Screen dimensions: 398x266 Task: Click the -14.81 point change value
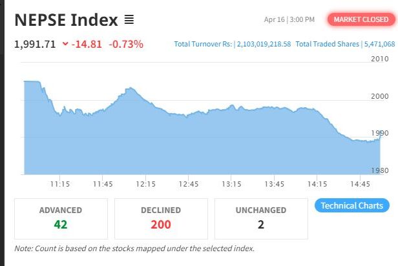click(89, 45)
